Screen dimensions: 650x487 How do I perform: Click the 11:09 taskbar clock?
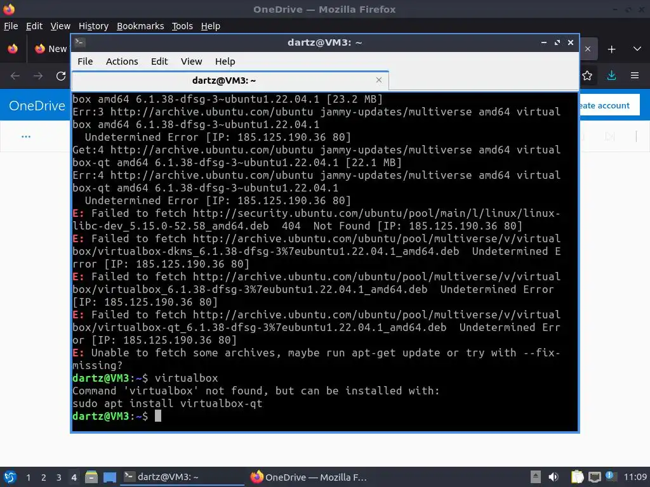635,477
